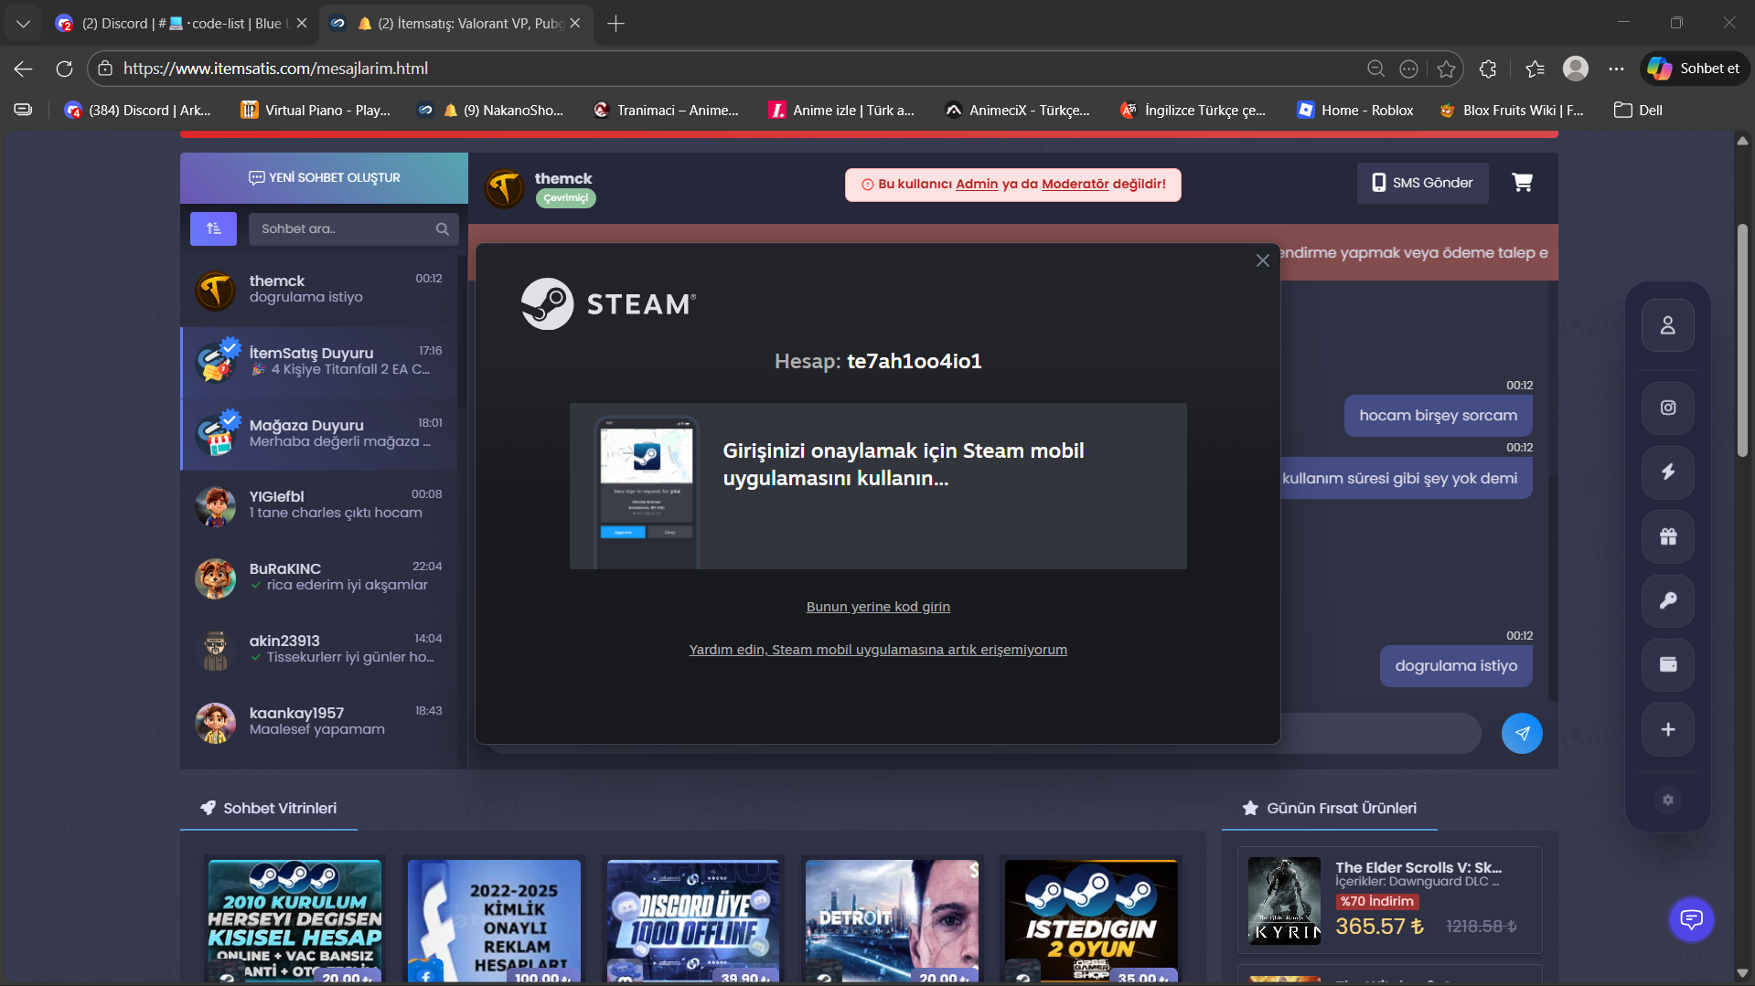Image resolution: width=1755 pixels, height=986 pixels.
Task: Click the plus icon in right sidebar
Action: click(1668, 729)
